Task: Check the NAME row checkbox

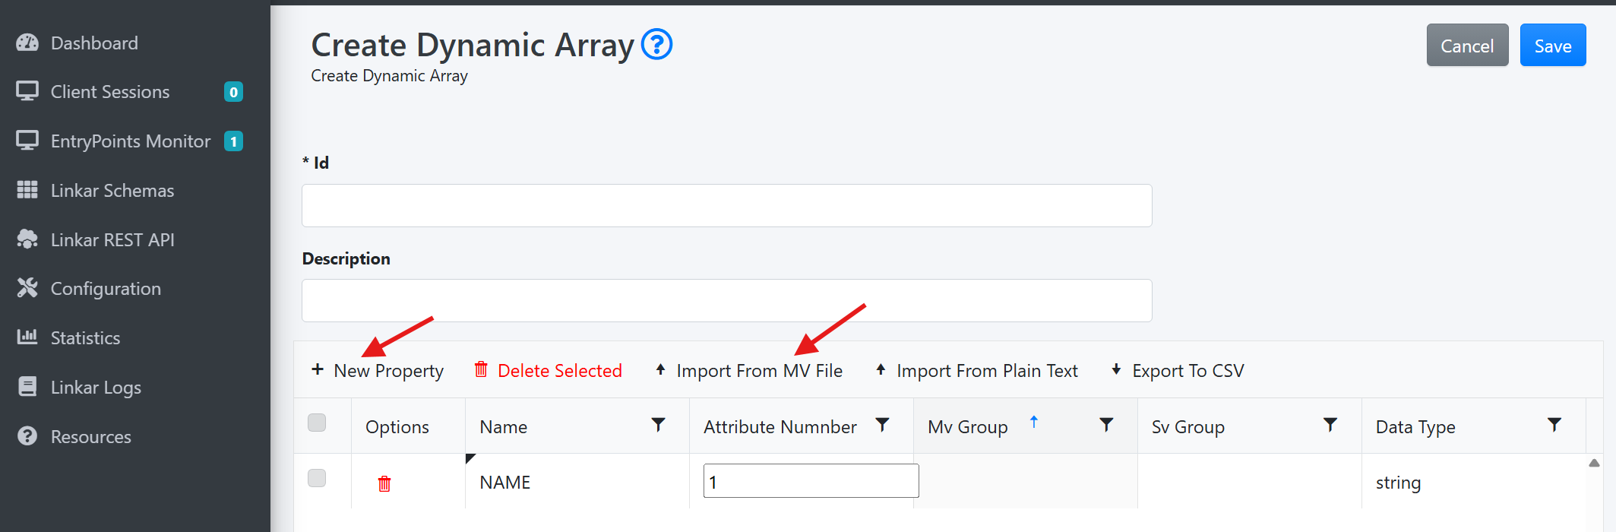Action: pos(317,478)
